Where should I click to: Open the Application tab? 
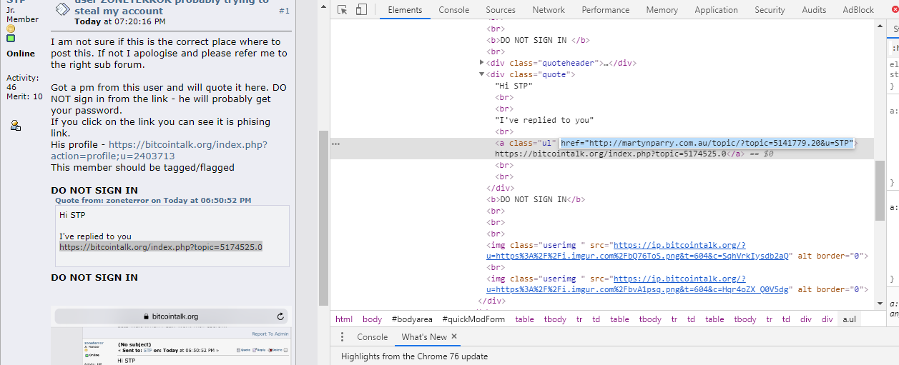[716, 10]
